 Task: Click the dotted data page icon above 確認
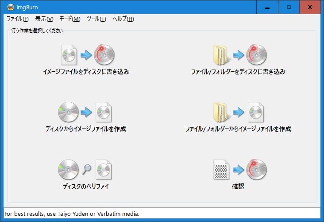221,170
